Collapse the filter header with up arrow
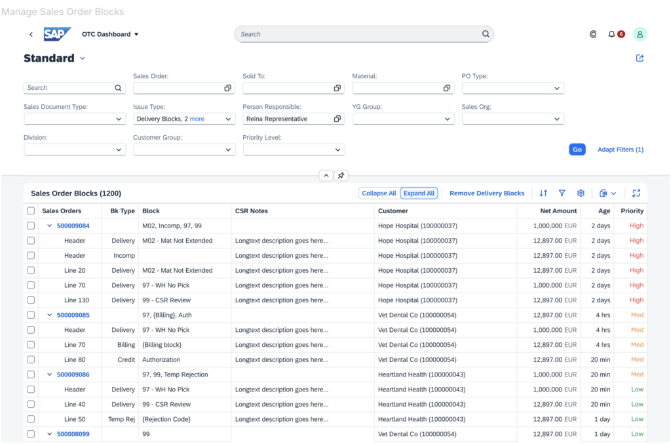Screen dimensions: 671x444 (326, 176)
